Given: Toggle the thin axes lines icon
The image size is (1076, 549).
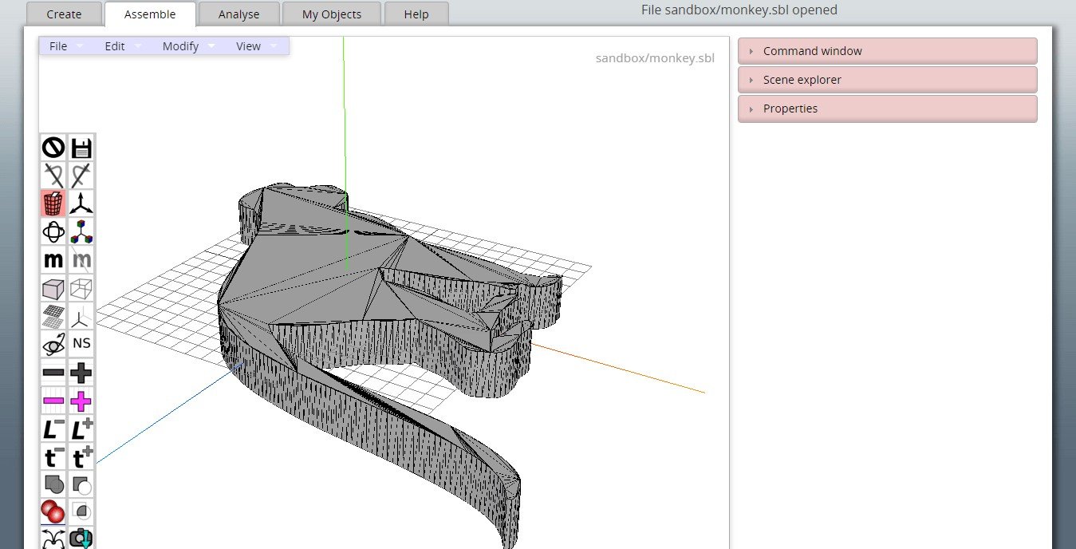Looking at the screenshot, I should pos(81,316).
